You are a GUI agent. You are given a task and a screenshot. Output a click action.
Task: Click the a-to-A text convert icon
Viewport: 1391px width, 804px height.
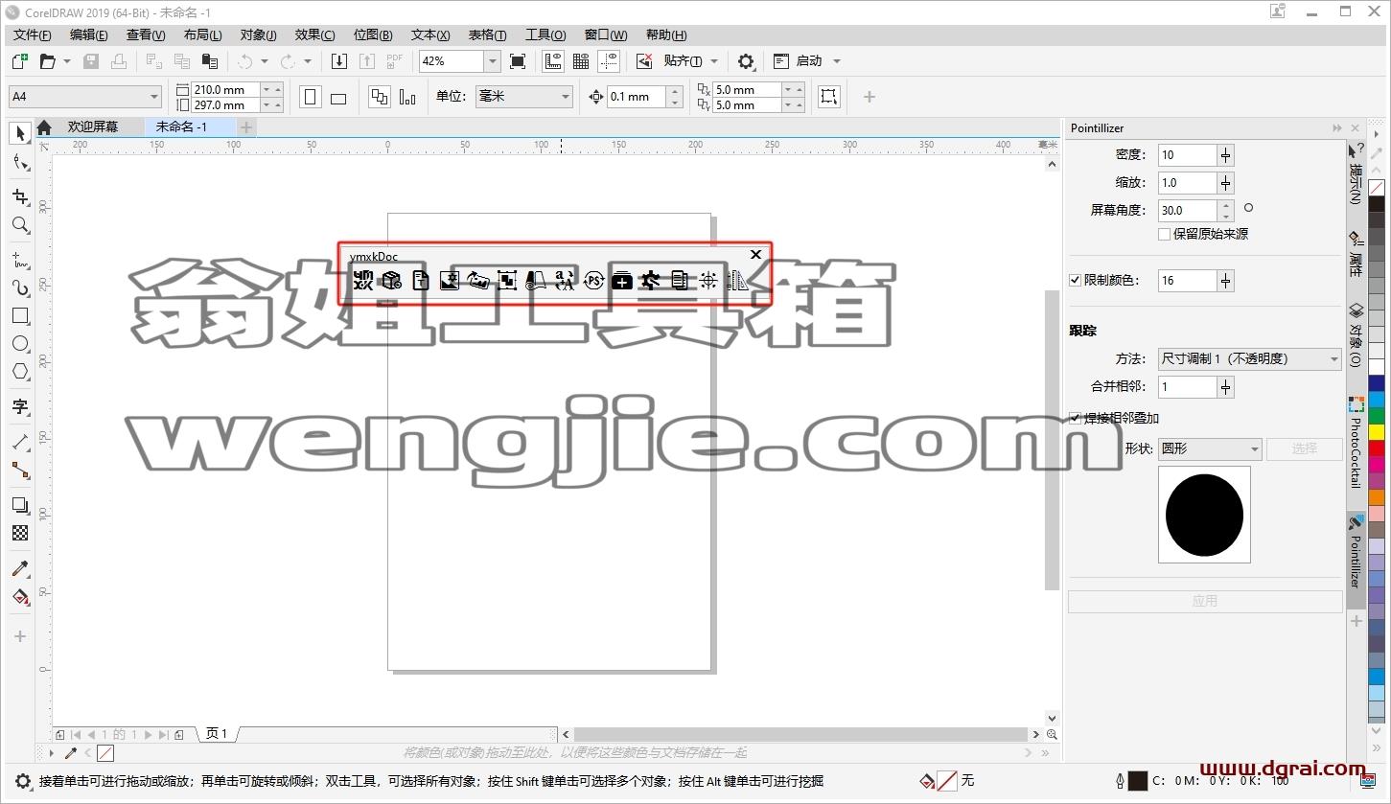[x=565, y=280]
